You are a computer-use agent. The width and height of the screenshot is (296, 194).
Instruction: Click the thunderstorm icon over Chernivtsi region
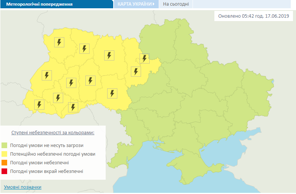(73, 108)
